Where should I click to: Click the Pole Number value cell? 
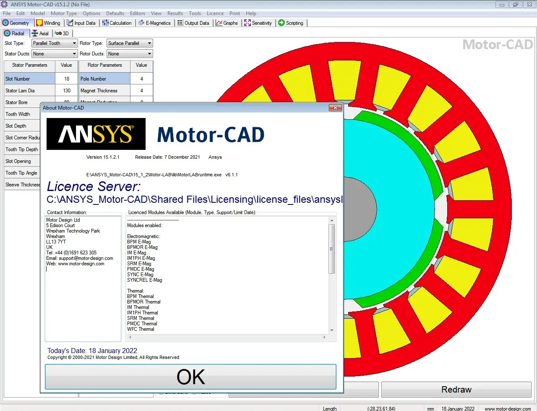point(141,79)
